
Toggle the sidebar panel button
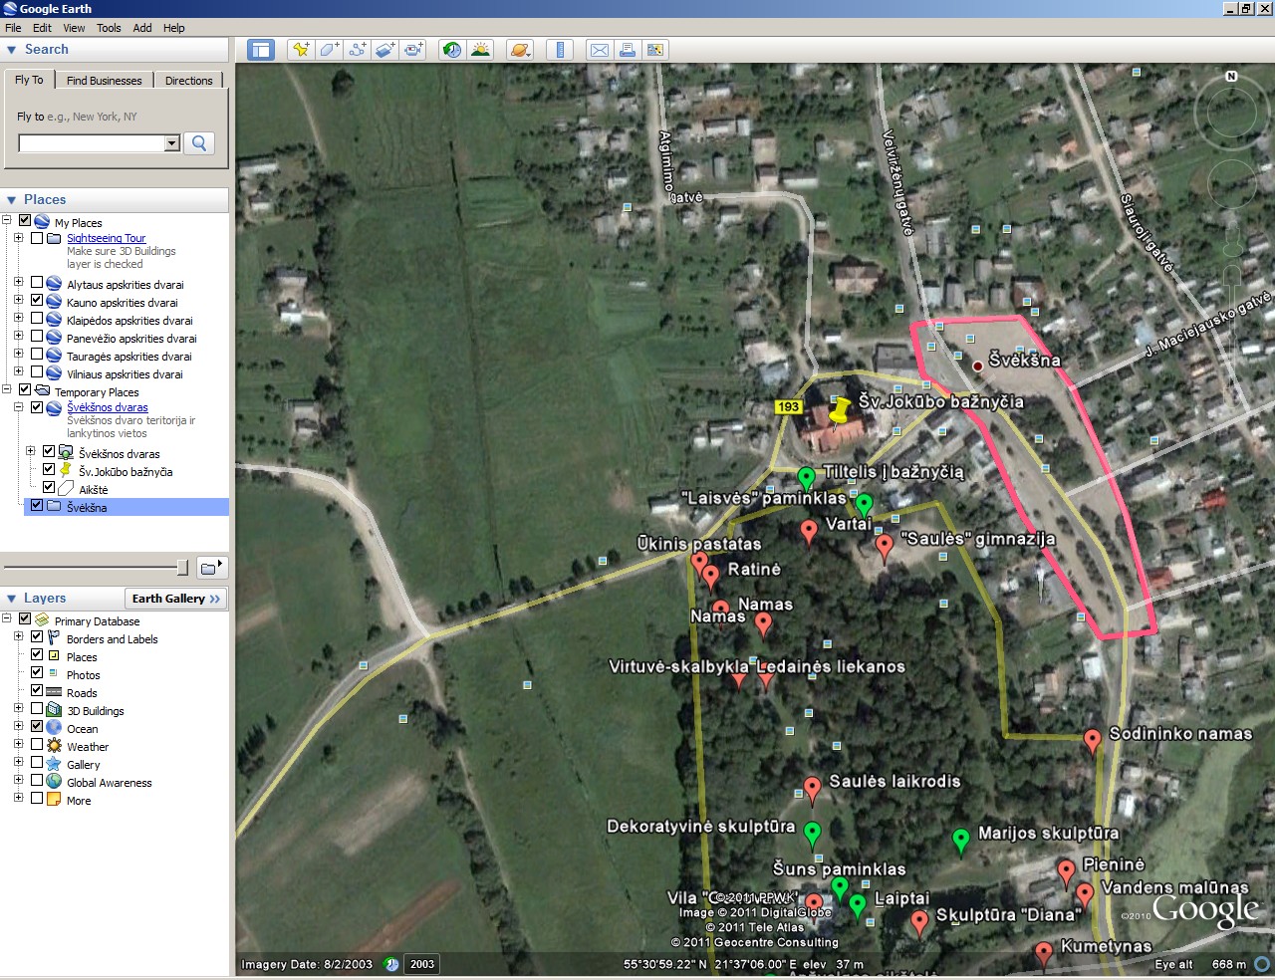261,50
